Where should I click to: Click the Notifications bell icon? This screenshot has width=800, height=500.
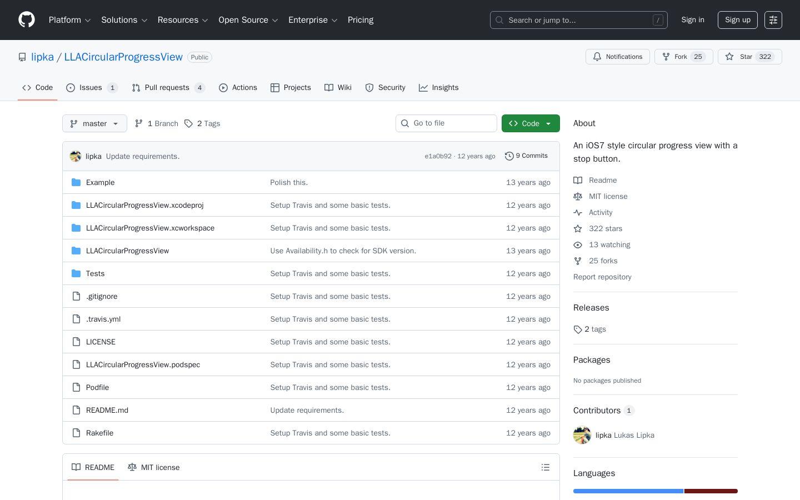tap(597, 57)
